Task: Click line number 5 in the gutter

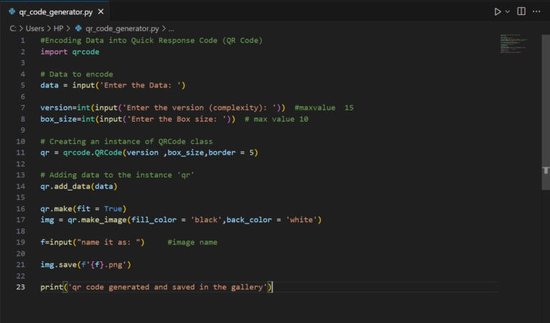Action: [23, 85]
